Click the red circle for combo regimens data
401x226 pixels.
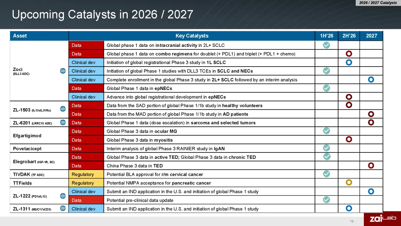(349, 54)
